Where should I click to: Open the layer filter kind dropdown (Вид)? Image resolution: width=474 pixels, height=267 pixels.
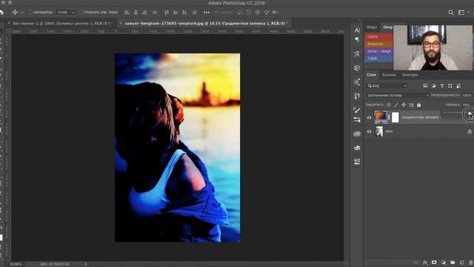pos(387,86)
